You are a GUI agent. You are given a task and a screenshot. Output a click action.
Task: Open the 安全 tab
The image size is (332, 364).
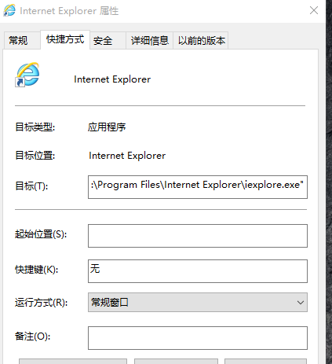coord(108,41)
